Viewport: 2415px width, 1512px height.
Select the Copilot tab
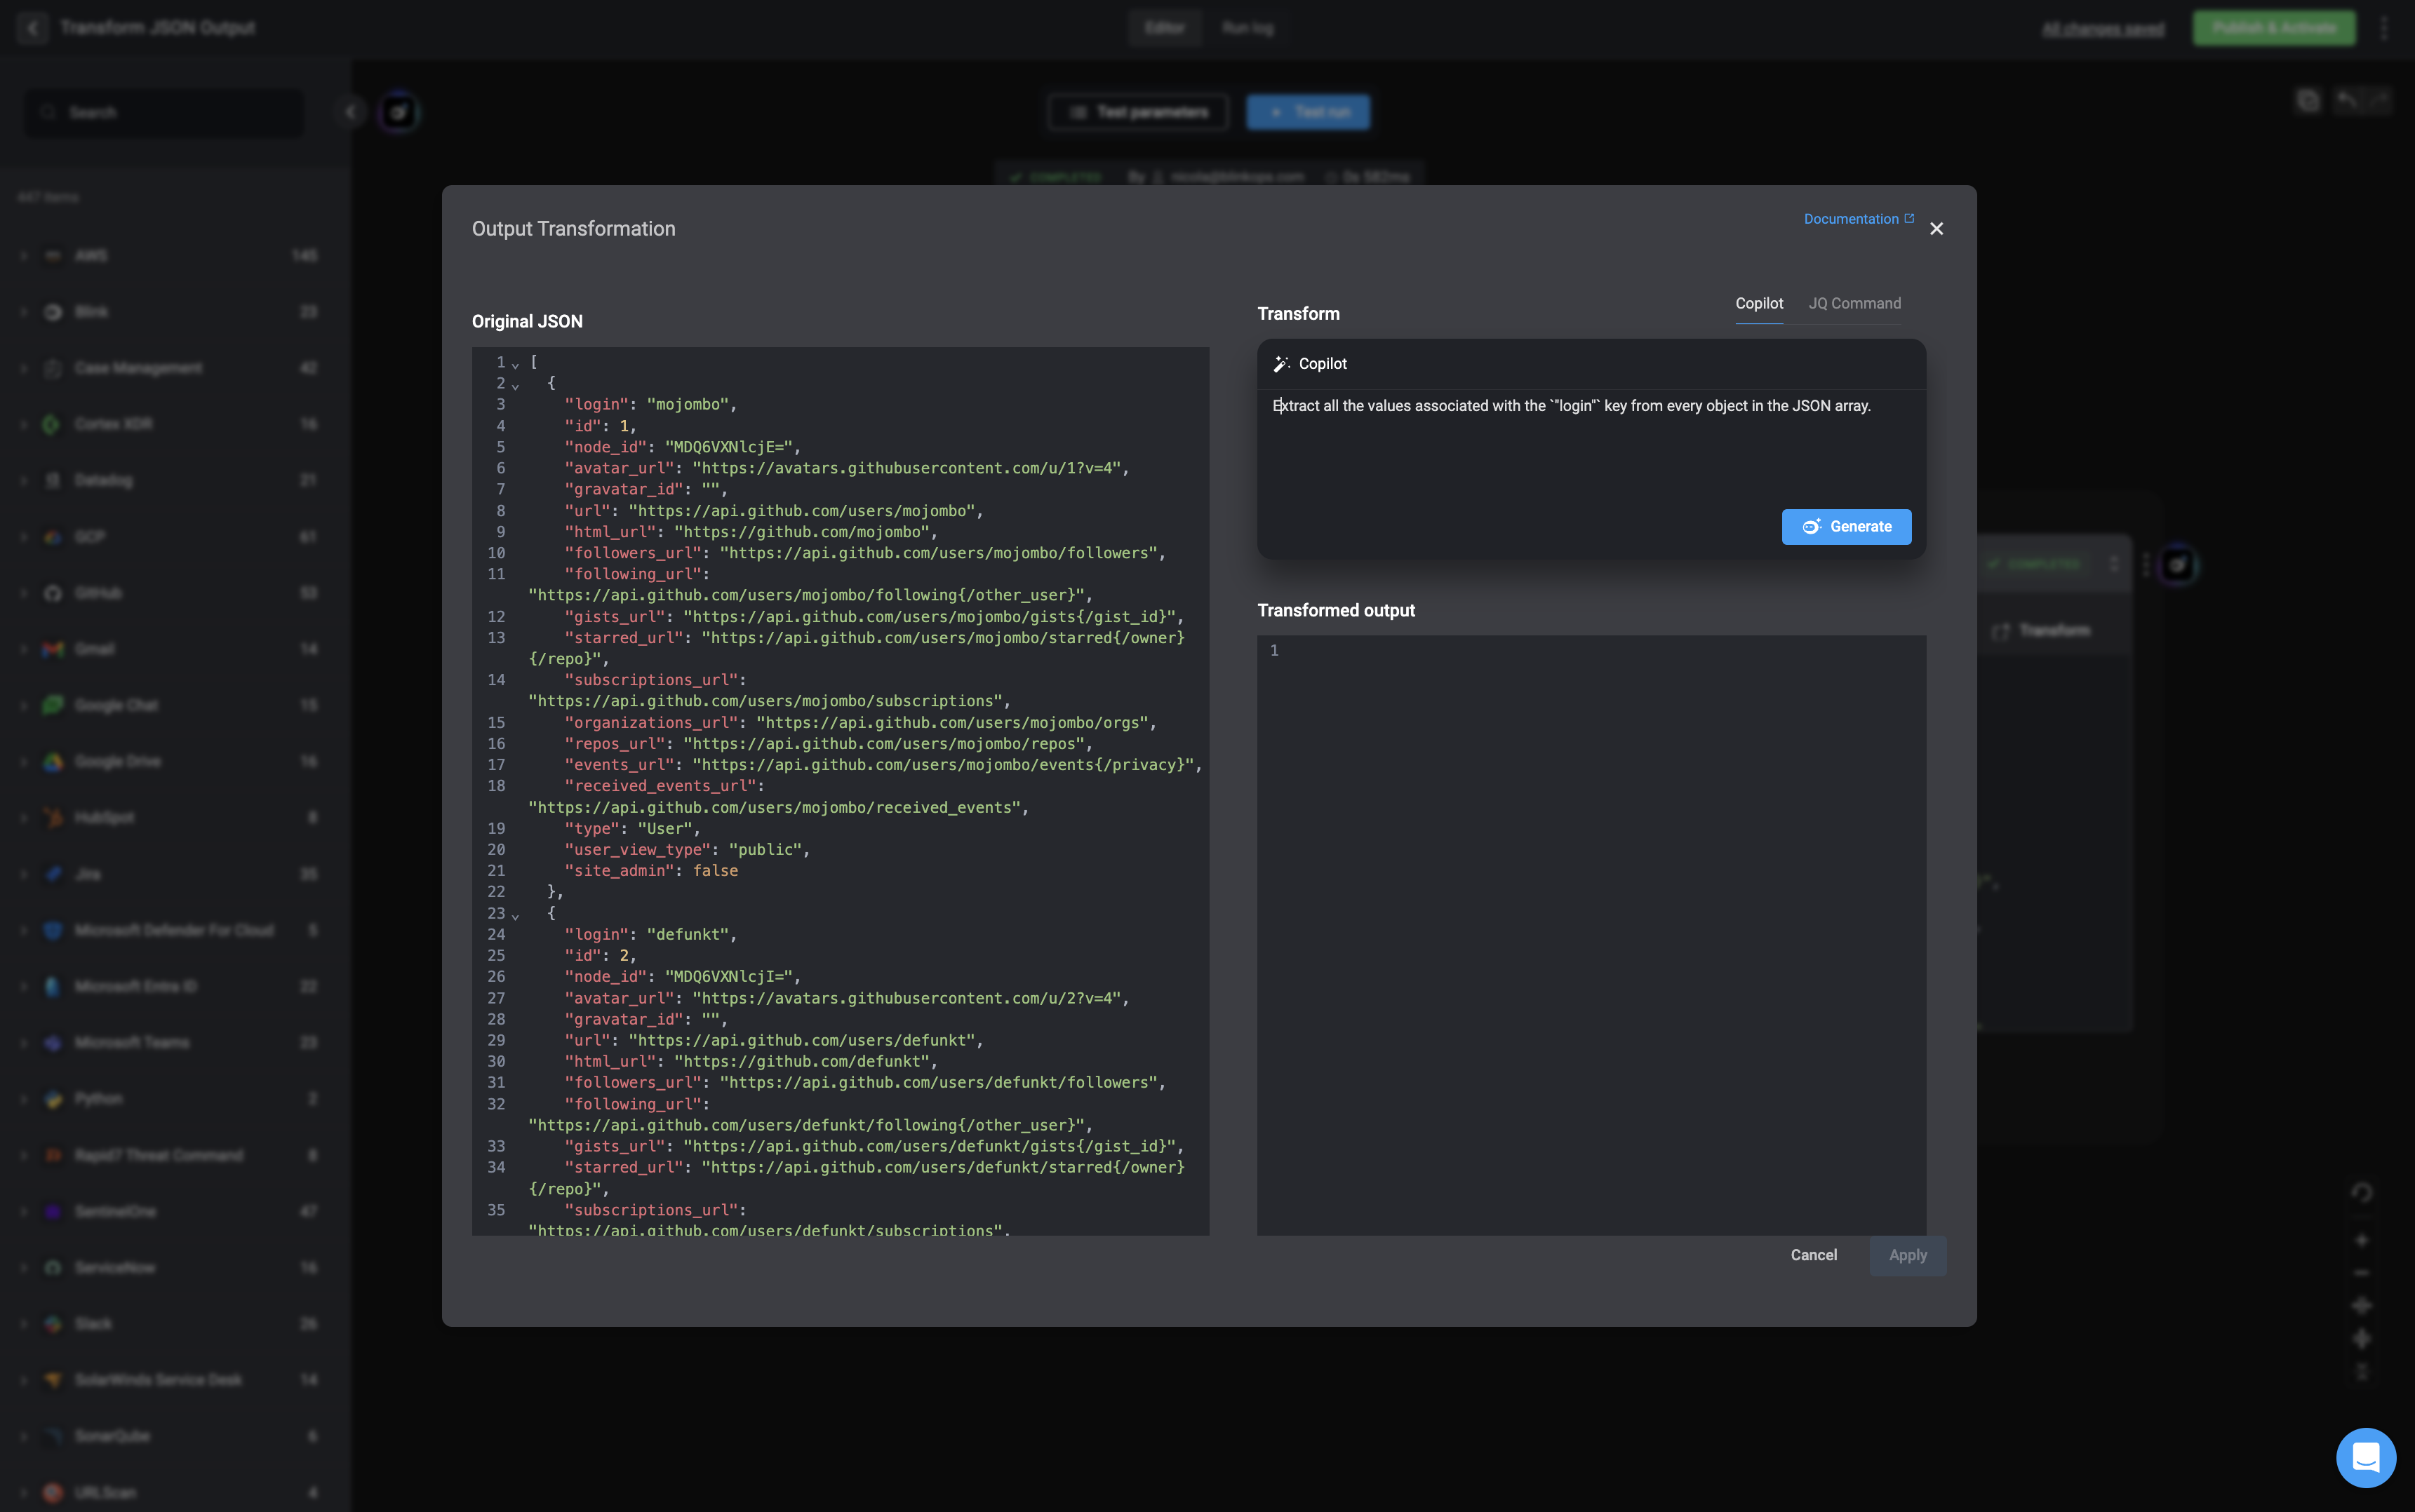[1759, 303]
